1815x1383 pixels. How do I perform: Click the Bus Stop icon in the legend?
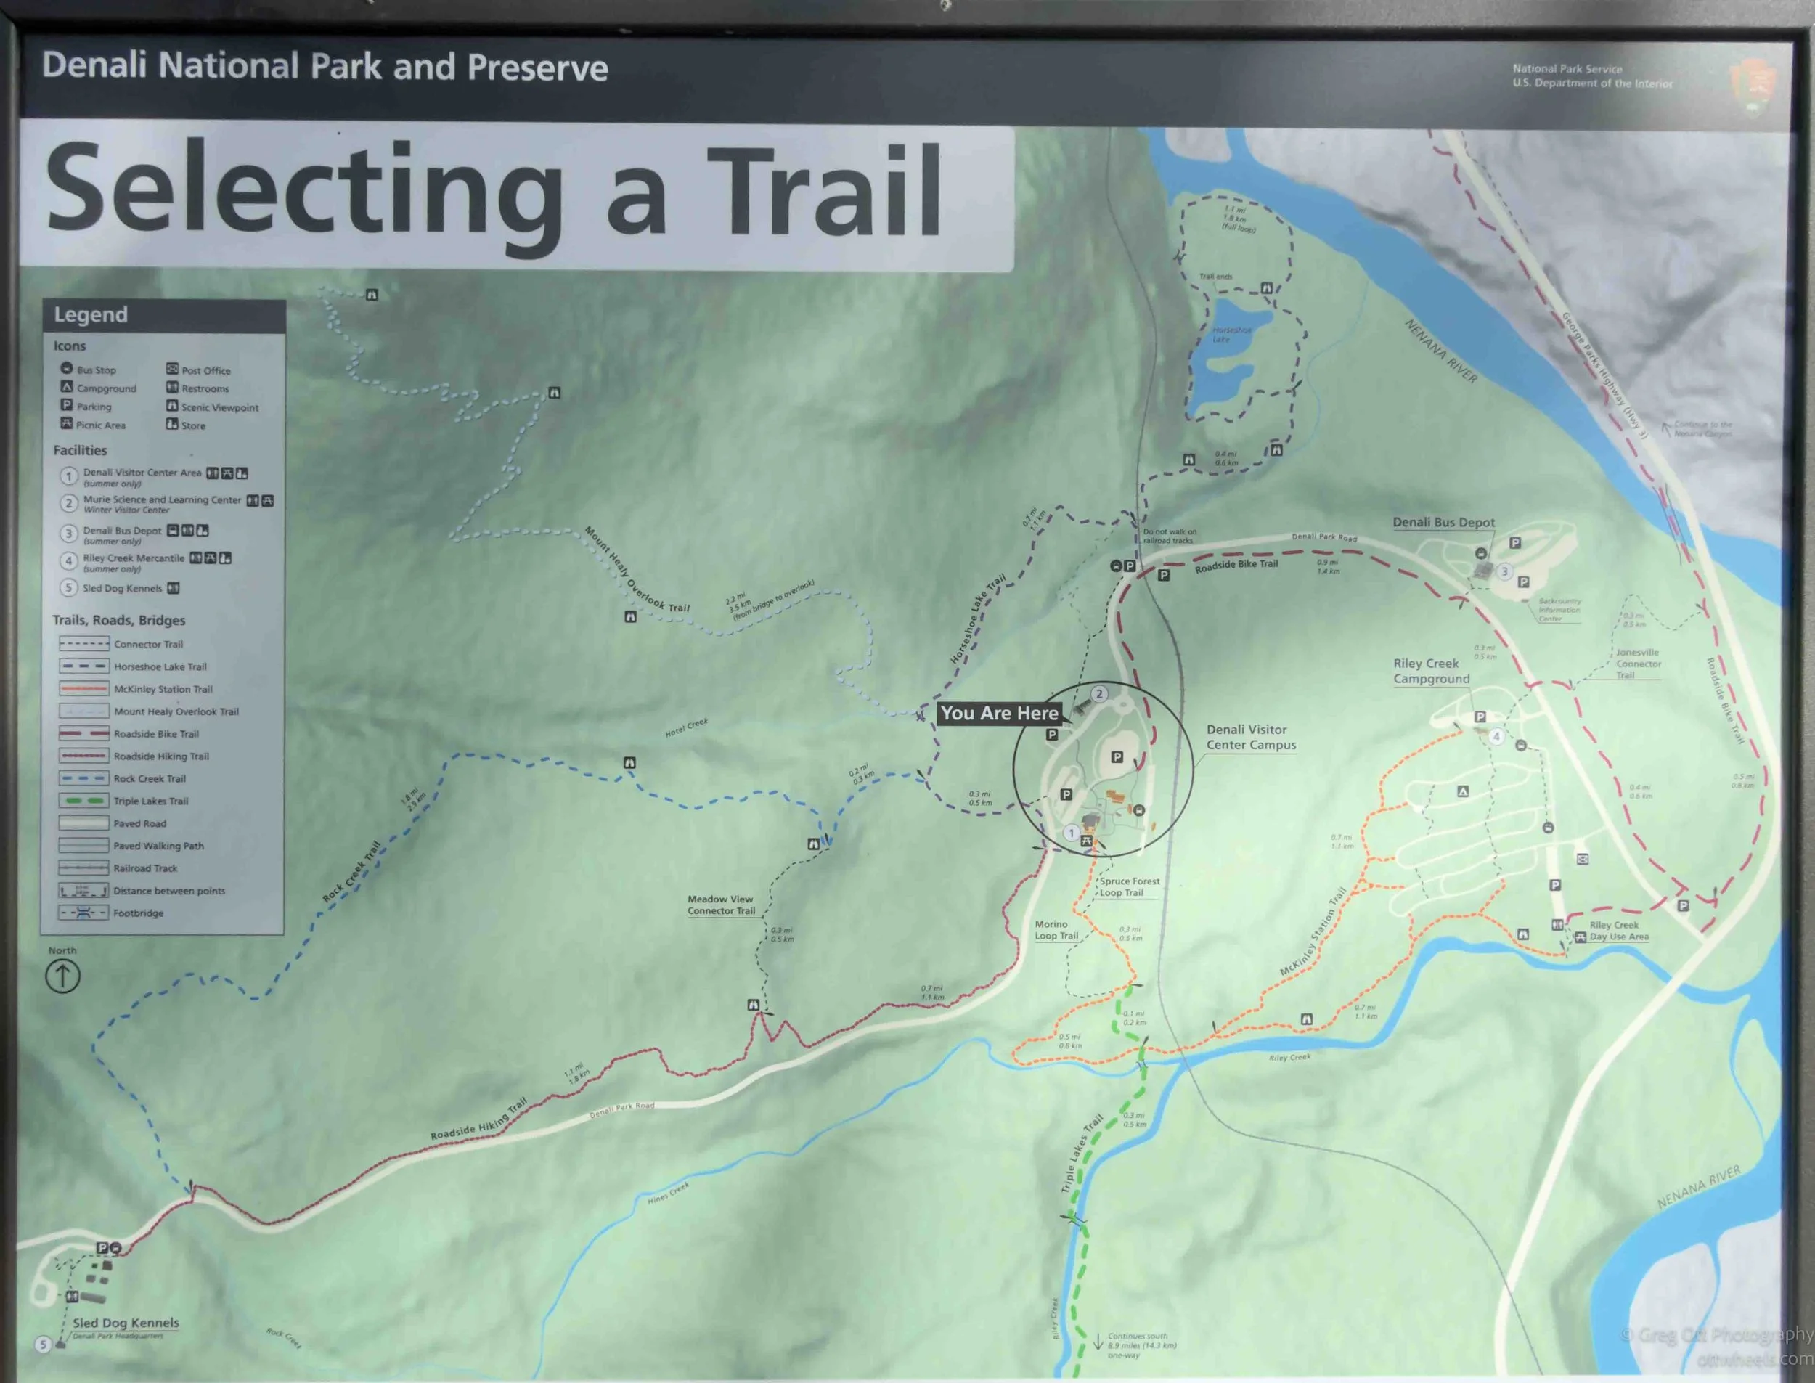point(67,369)
